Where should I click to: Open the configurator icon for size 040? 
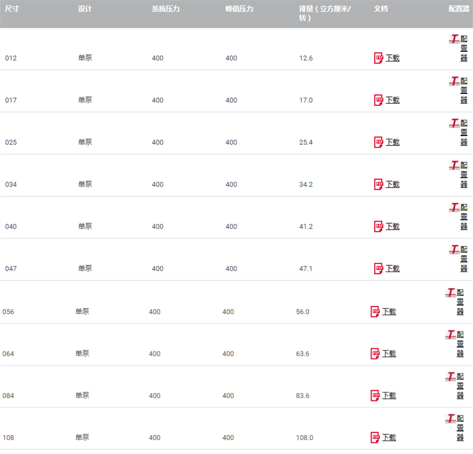[454, 208]
